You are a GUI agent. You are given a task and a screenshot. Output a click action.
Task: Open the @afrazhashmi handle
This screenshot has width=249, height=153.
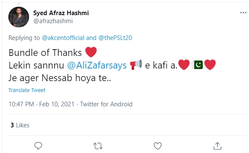[53, 21]
